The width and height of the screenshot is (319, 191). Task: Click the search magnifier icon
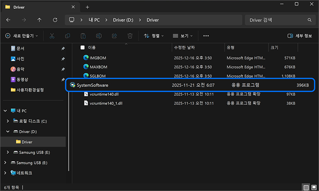pos(309,20)
